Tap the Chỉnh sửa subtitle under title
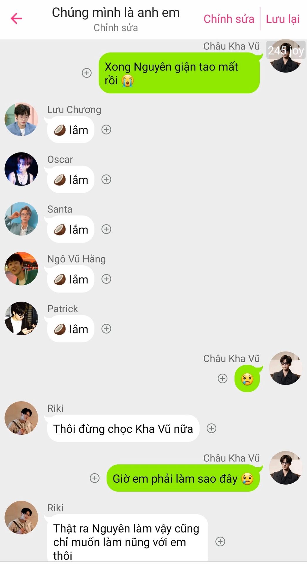This screenshot has width=307, height=564. coord(116,28)
